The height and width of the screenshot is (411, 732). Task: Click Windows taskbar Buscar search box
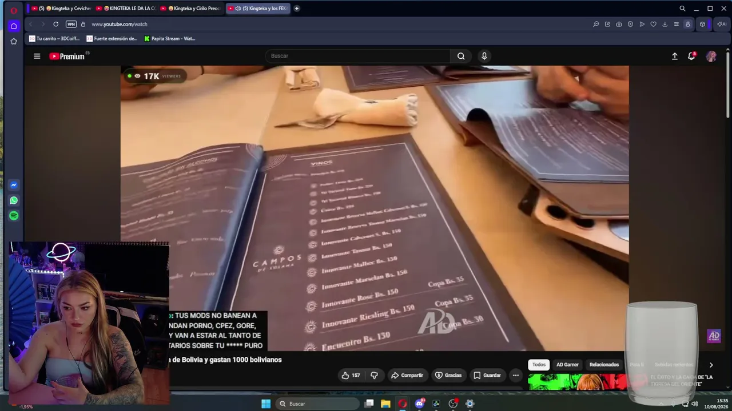coord(317,404)
